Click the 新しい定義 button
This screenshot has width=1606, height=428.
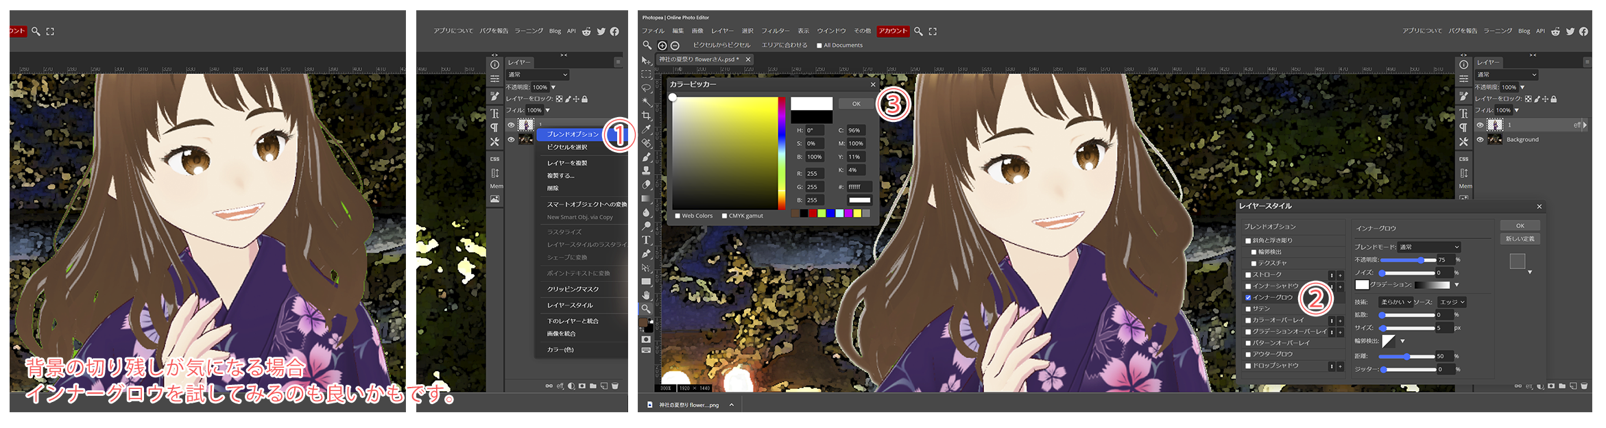[x=1520, y=239]
